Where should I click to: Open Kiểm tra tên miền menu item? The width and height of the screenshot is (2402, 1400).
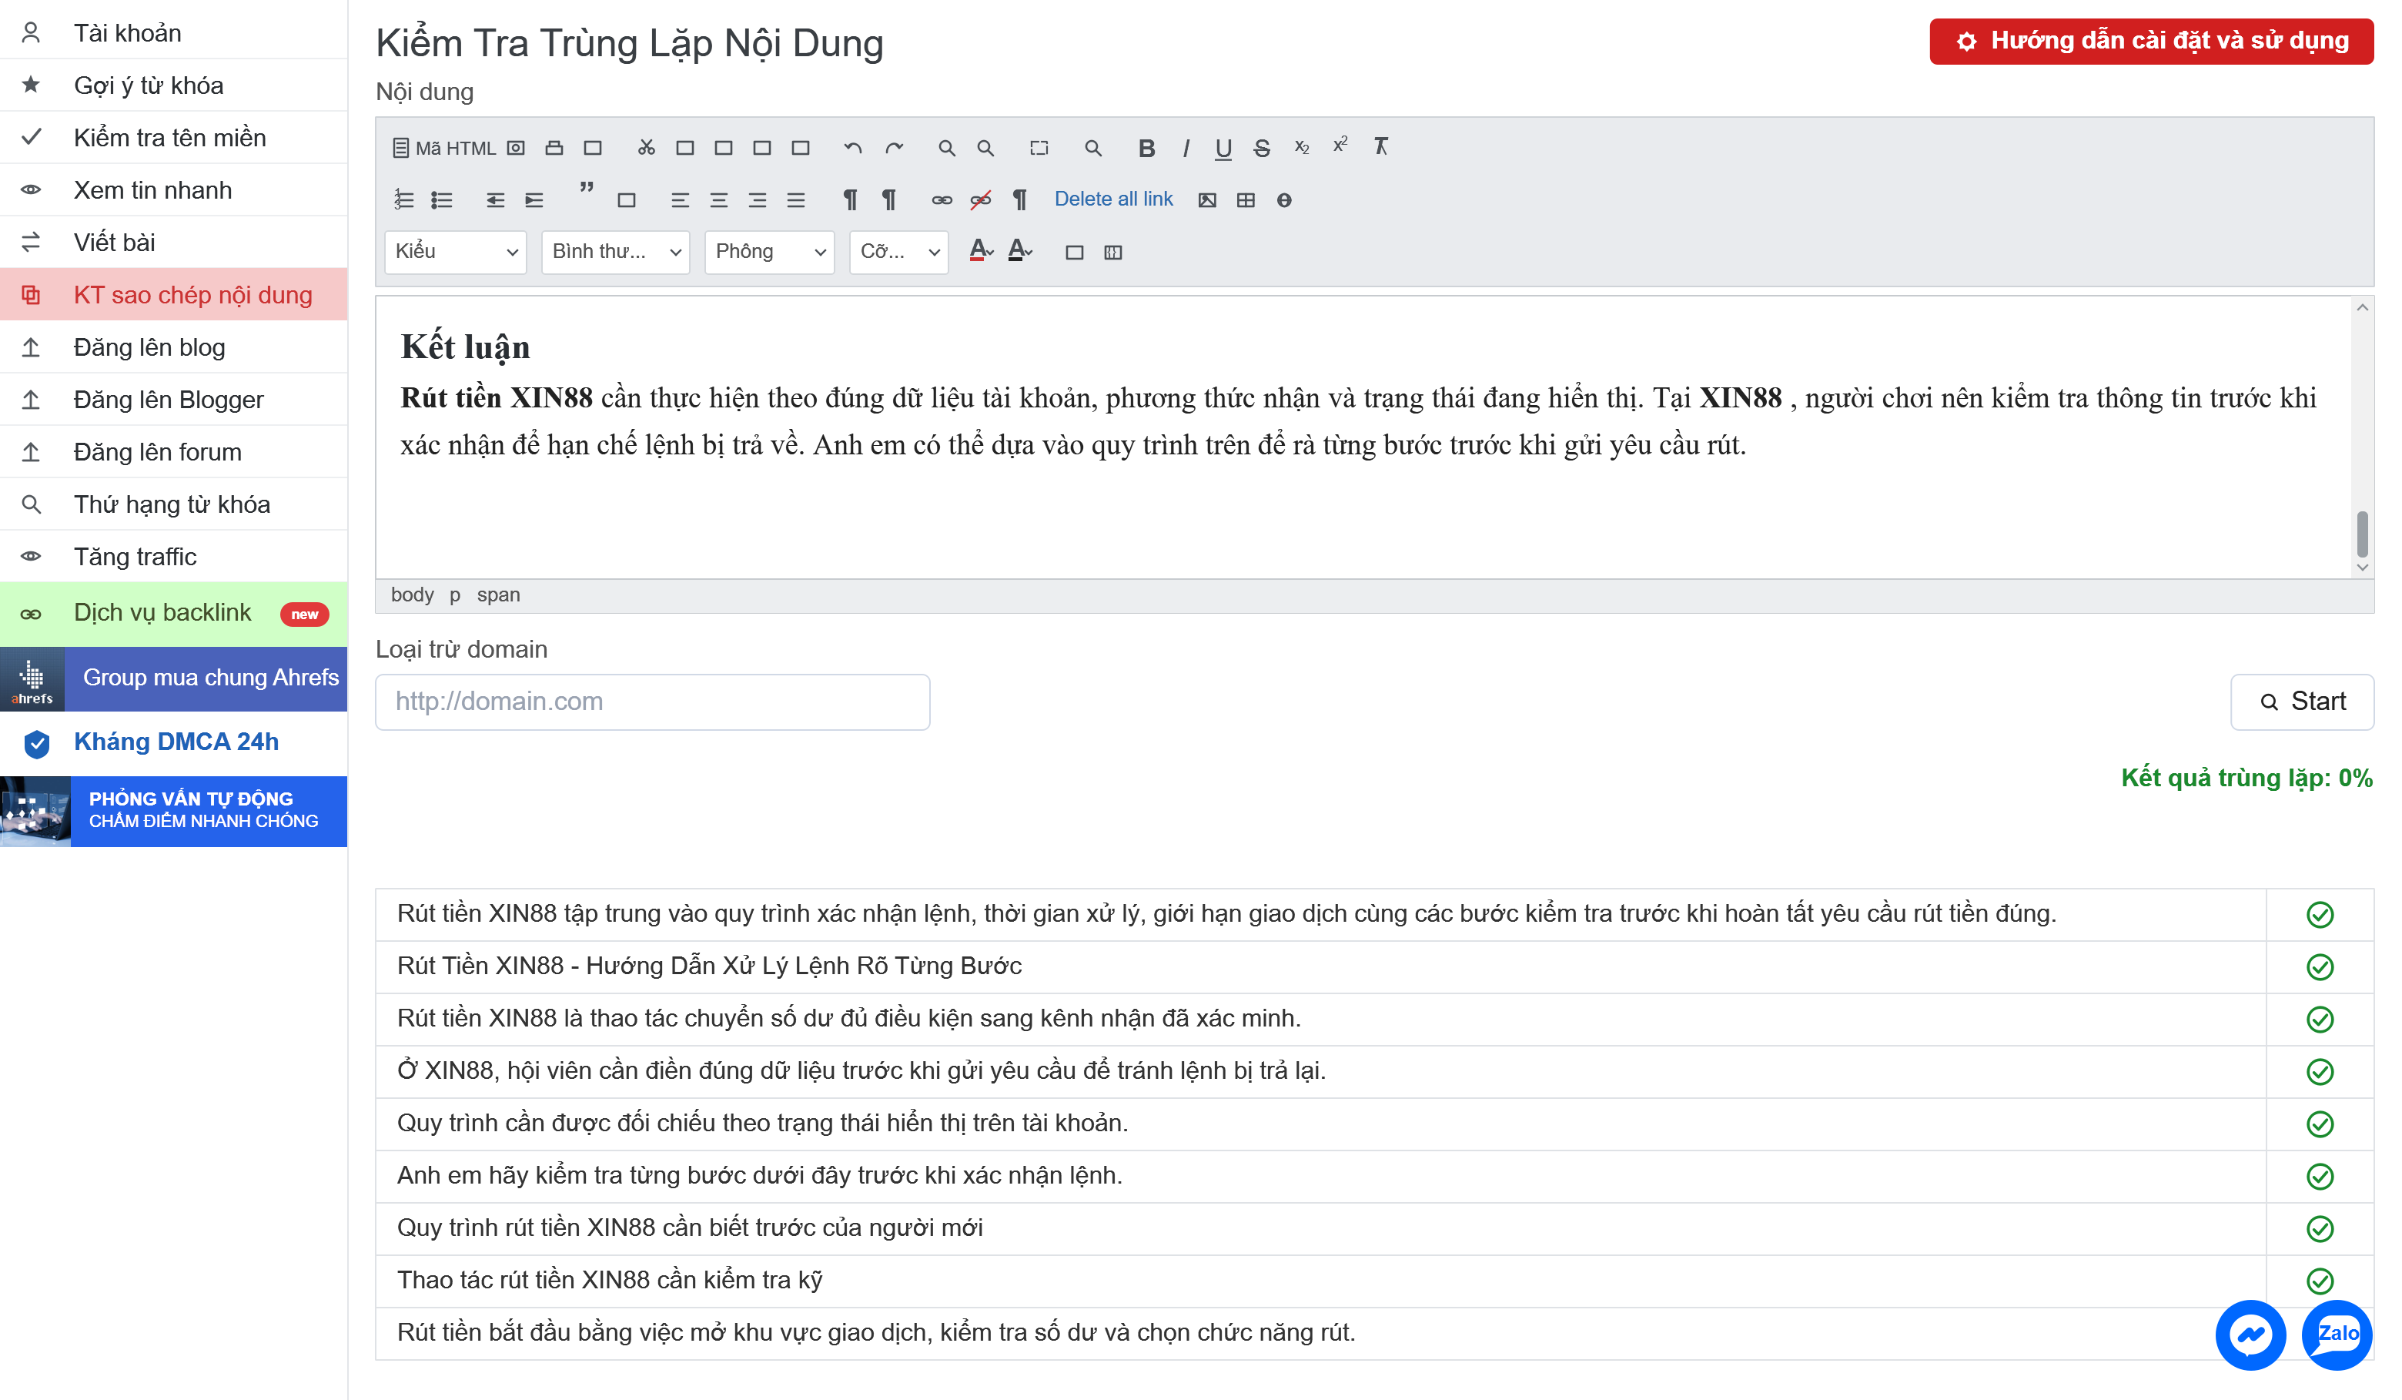point(173,139)
